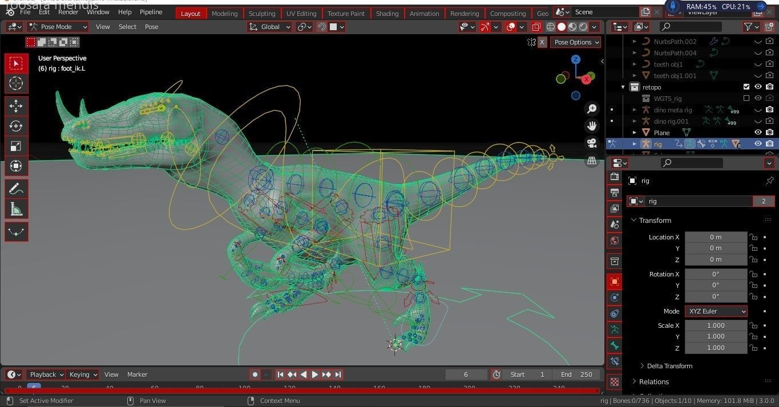The width and height of the screenshot is (779, 407).
Task: Open the Bone Constraints properties tab
Action: (615, 361)
